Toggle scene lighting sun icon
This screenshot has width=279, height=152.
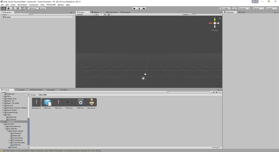coord(101,15)
